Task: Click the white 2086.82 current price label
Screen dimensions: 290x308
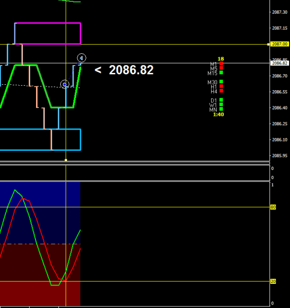Action: tap(280, 63)
